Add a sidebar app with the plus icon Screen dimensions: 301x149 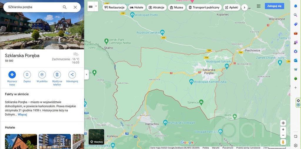[296, 88]
